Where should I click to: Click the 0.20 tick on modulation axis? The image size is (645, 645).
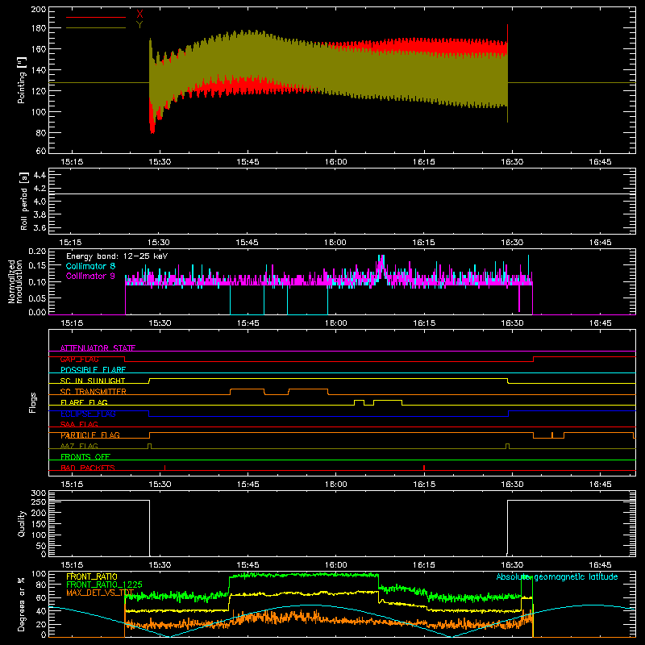[x=37, y=252]
